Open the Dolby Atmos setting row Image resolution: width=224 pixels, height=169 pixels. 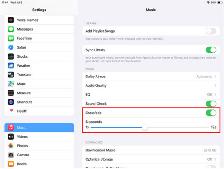(151, 76)
